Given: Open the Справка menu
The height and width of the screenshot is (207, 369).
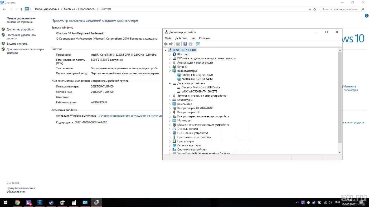Looking at the screenshot, I should coord(204,38).
